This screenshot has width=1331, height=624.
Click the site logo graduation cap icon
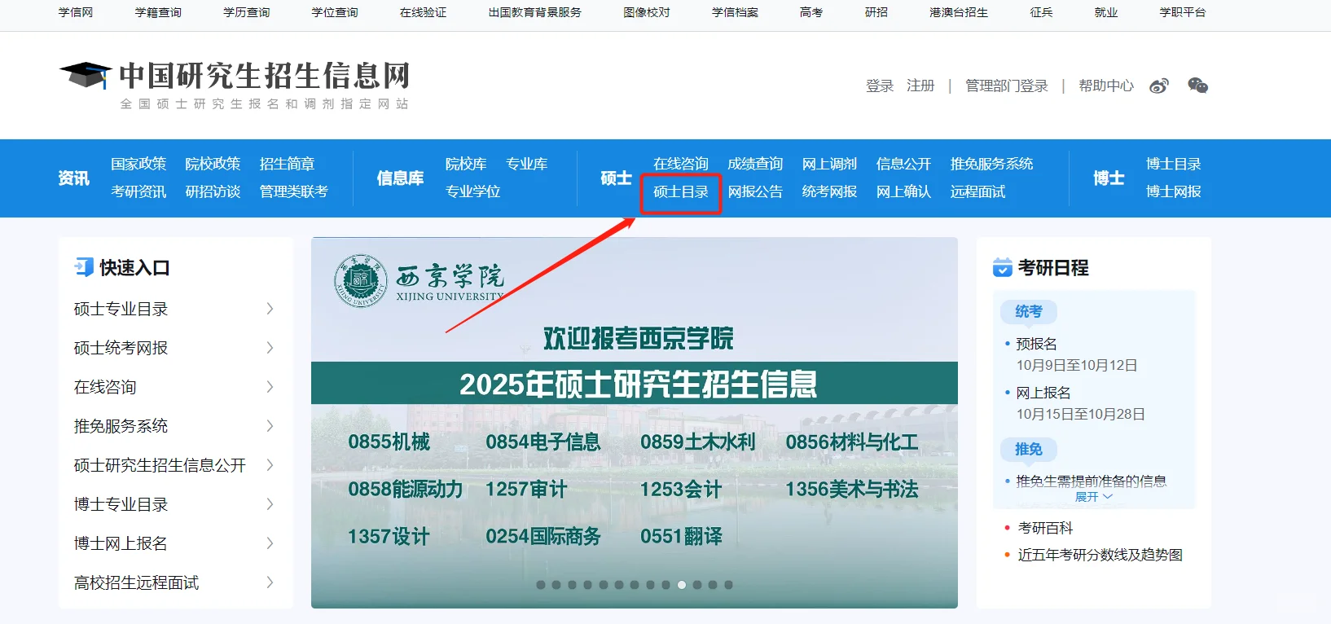86,74
